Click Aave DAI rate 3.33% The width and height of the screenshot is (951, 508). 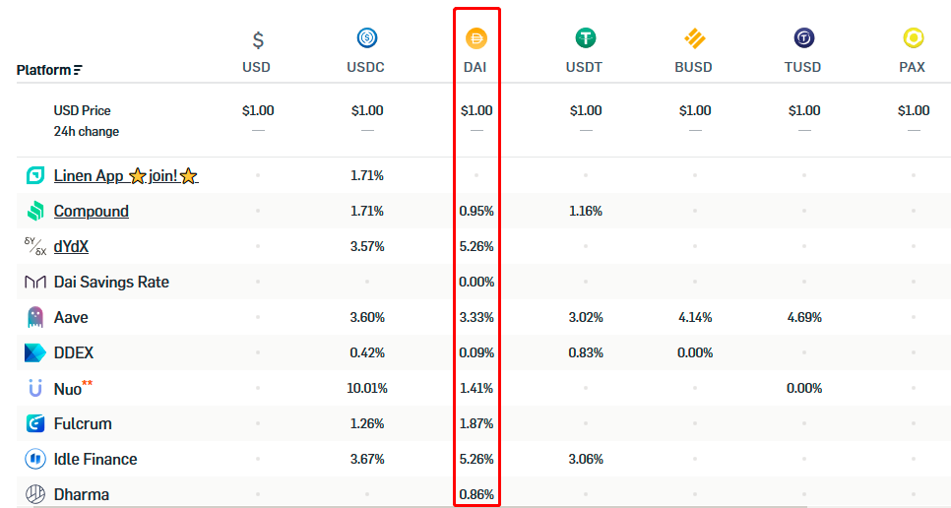coord(476,317)
